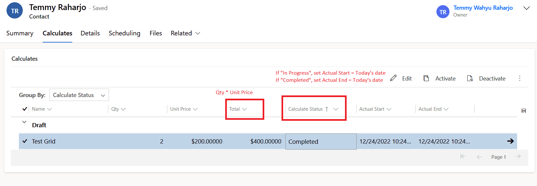Toggle the select-all rows checkmark

pyautogui.click(x=25, y=109)
